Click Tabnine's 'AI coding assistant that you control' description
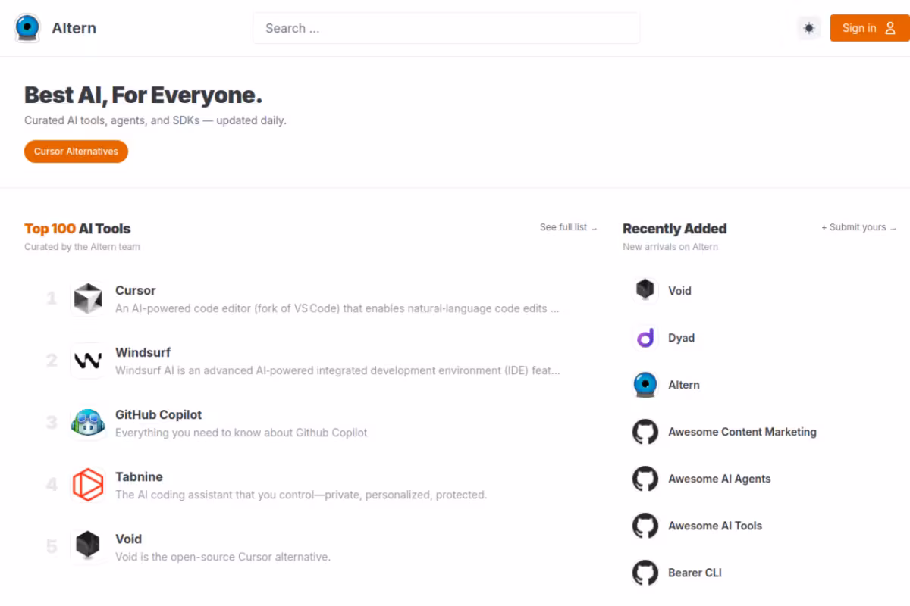Viewport: 910px width, 606px height. 301,495
